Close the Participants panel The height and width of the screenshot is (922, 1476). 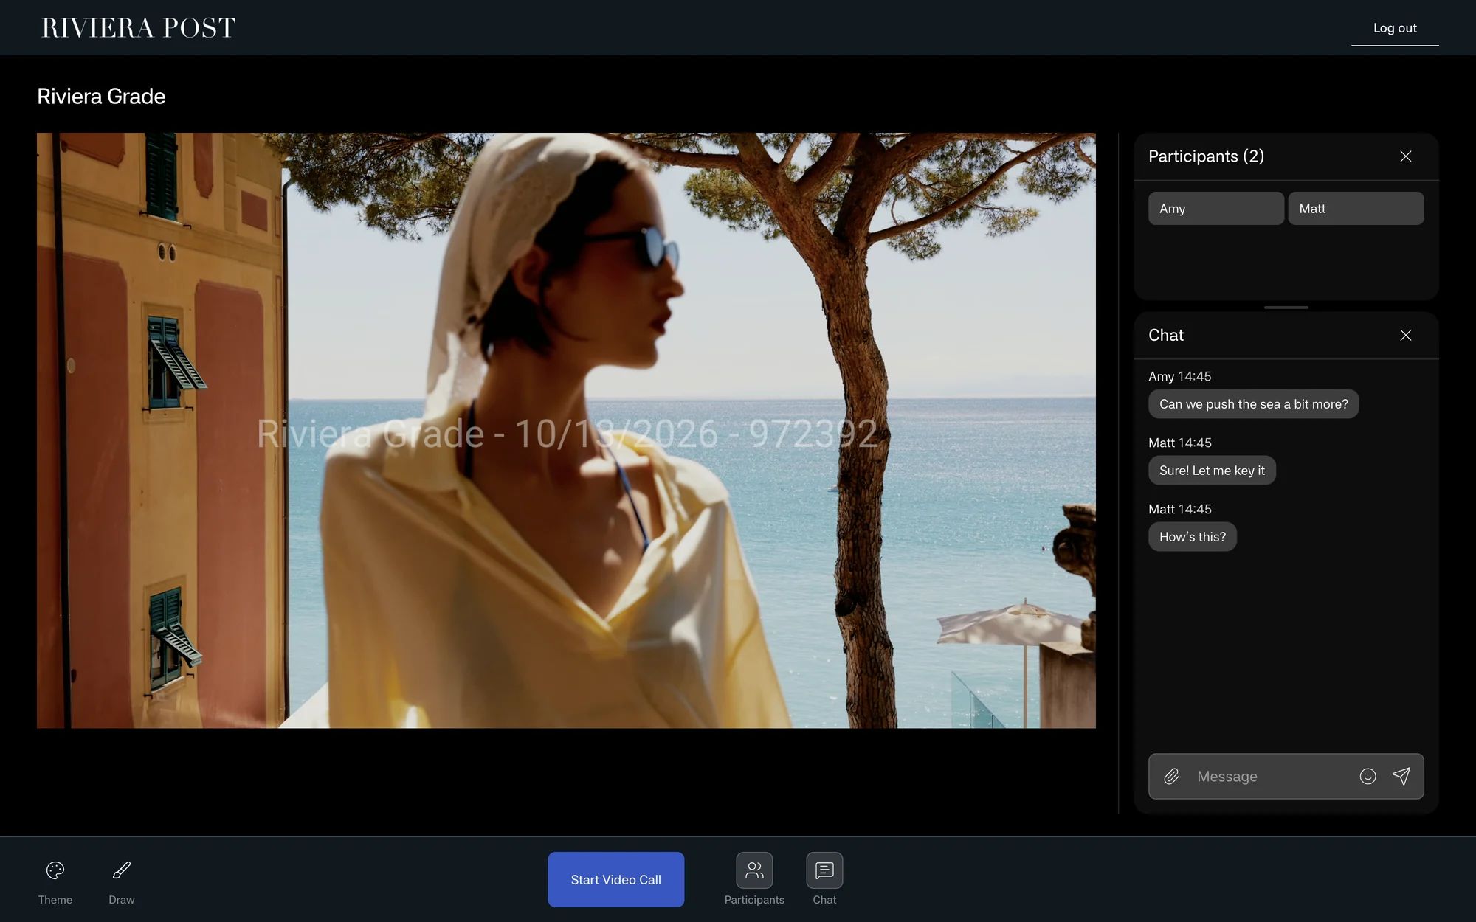[x=1406, y=156]
